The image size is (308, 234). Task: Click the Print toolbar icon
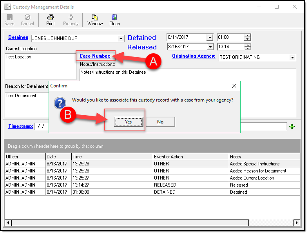[x=51, y=17]
